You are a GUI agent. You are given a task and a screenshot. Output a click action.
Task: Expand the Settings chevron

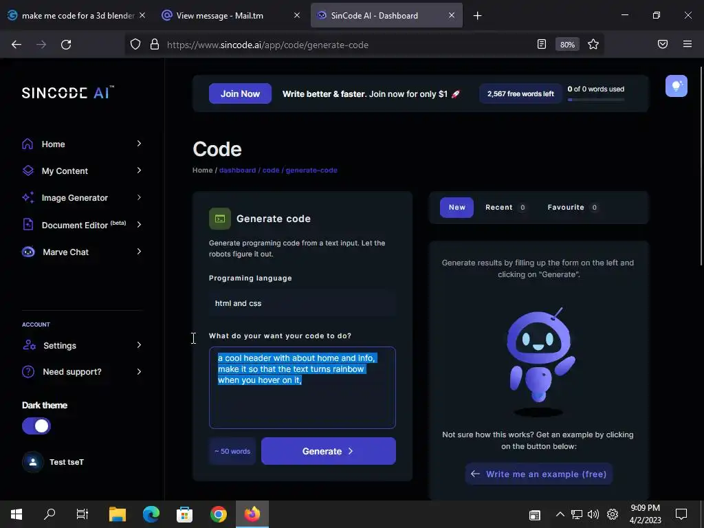(139, 345)
